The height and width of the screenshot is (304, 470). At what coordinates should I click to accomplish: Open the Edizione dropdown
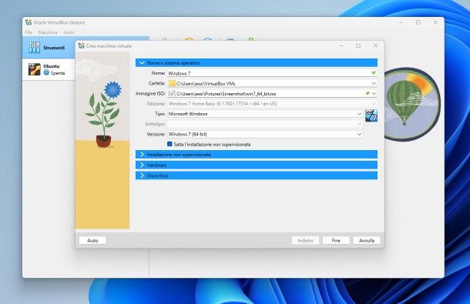coord(374,104)
